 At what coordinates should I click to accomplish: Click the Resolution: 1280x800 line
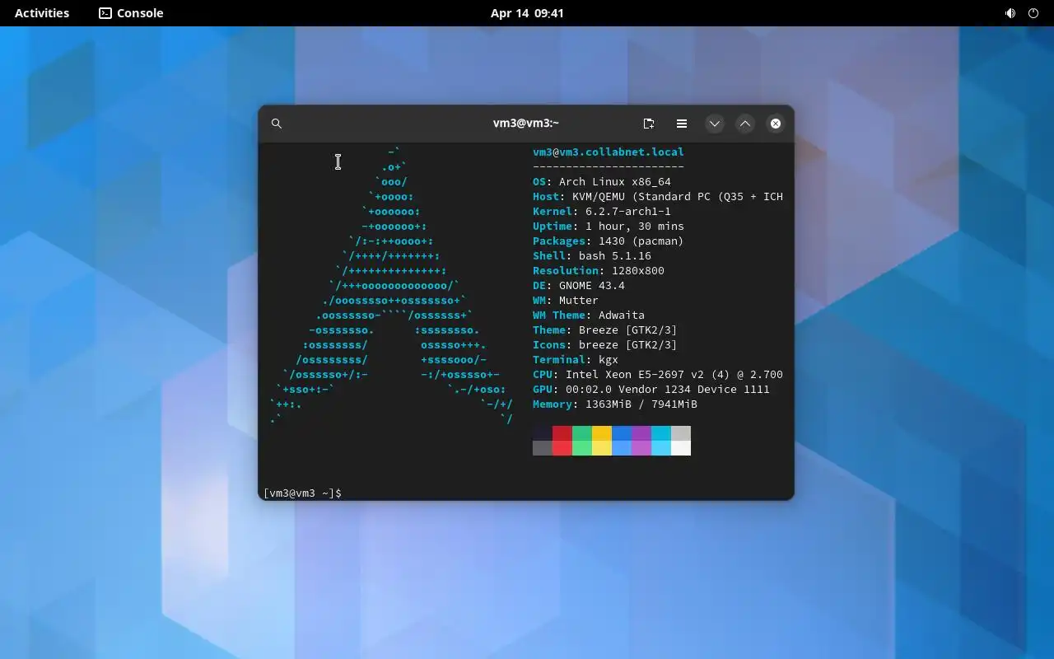599,271
